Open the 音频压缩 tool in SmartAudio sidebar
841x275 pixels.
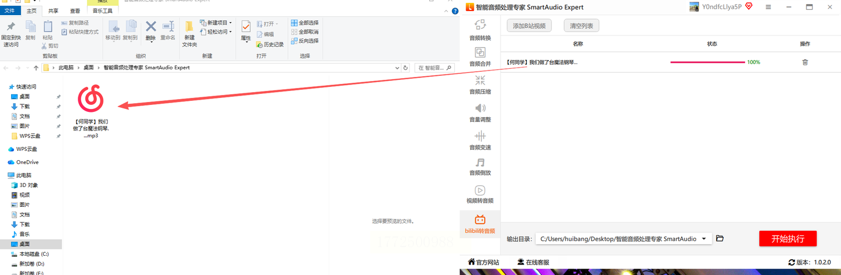click(480, 85)
